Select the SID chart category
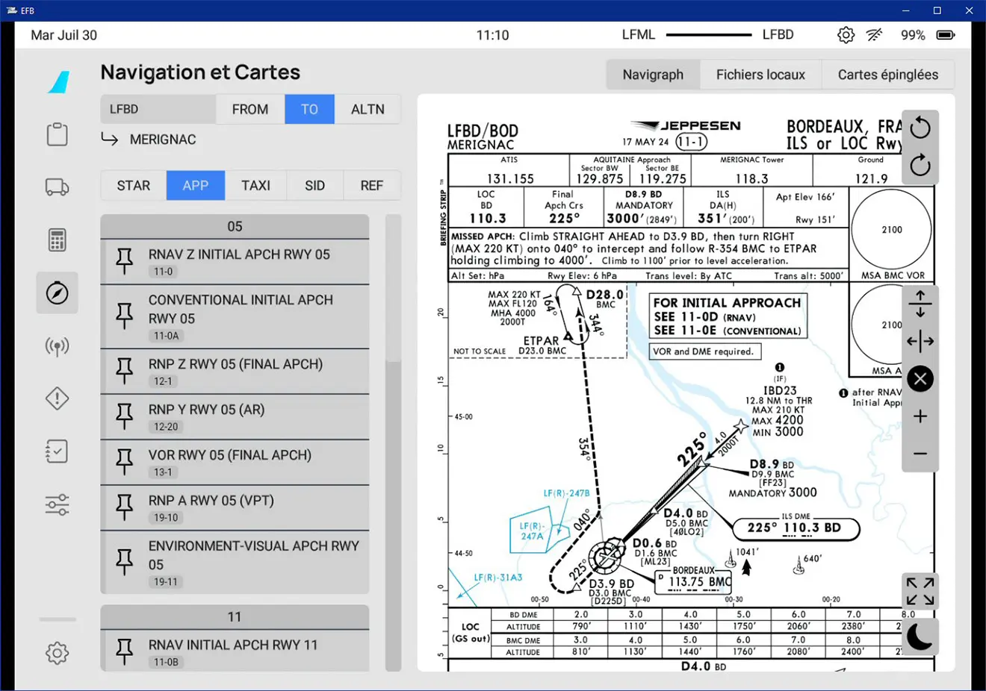 pos(314,186)
